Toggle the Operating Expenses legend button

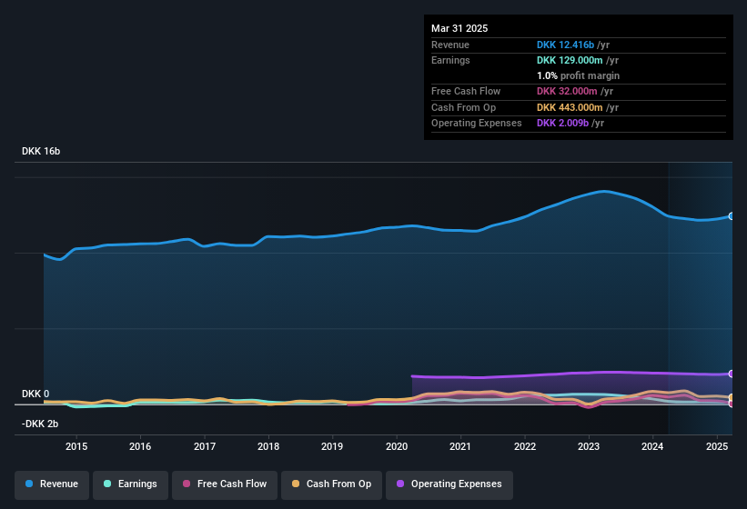point(449,484)
